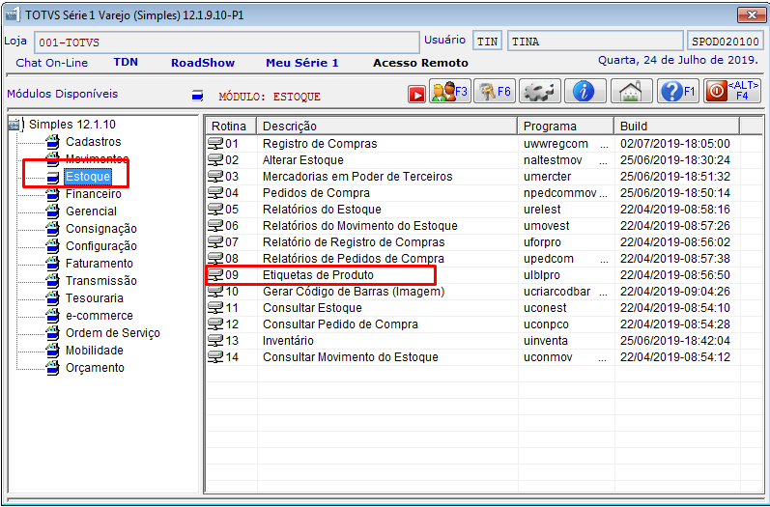
Task: Select the Cadastros module
Action: pos(94,142)
